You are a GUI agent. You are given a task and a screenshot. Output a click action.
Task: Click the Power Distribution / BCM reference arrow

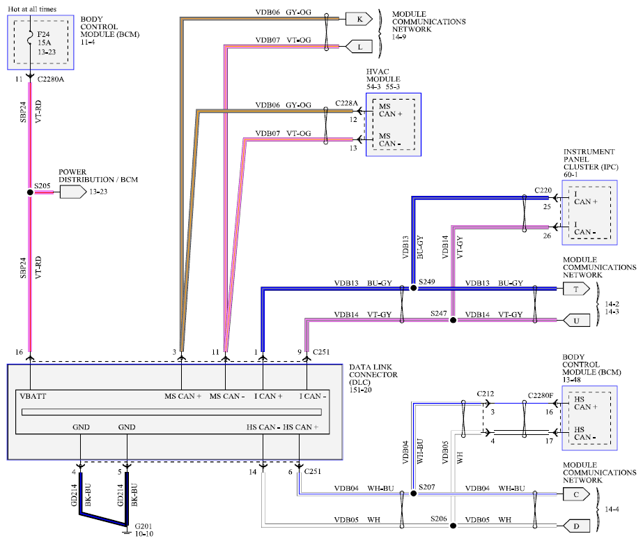(x=72, y=192)
